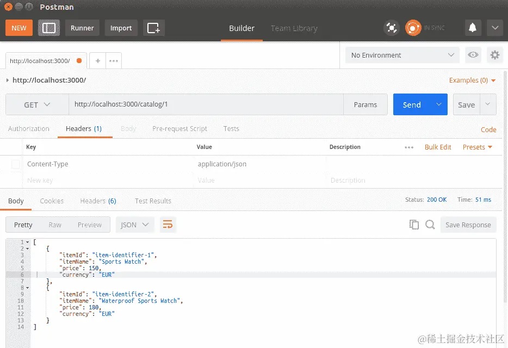Select the http://localhost:3000/ request tab
This screenshot has height=348, width=508.
[46, 60]
